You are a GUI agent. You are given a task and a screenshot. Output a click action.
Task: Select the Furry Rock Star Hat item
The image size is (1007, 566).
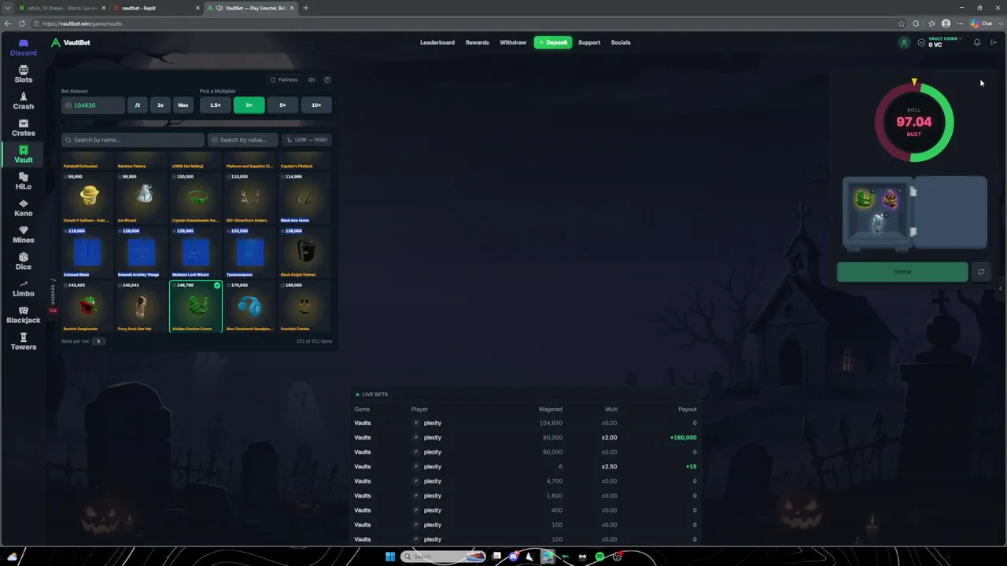click(142, 306)
